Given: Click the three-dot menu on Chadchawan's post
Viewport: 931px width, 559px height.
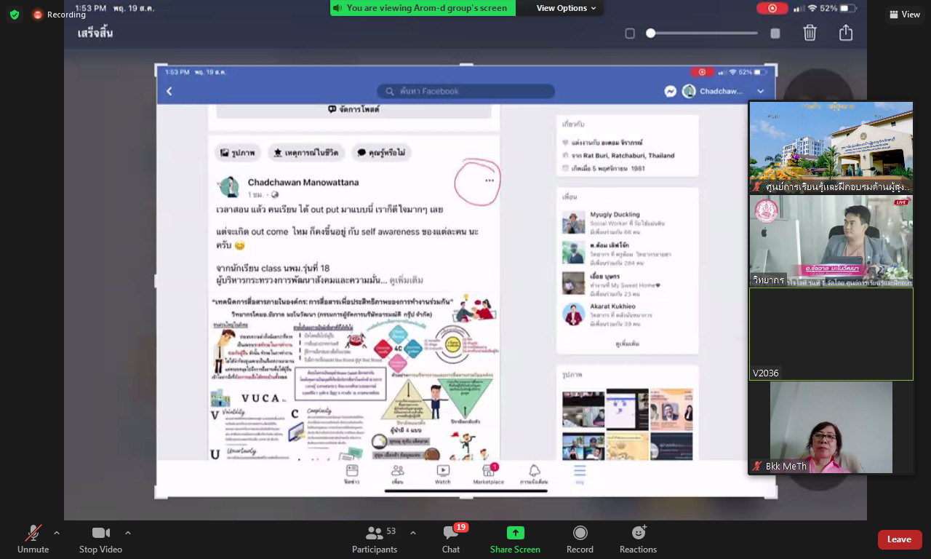Looking at the screenshot, I should 489,181.
